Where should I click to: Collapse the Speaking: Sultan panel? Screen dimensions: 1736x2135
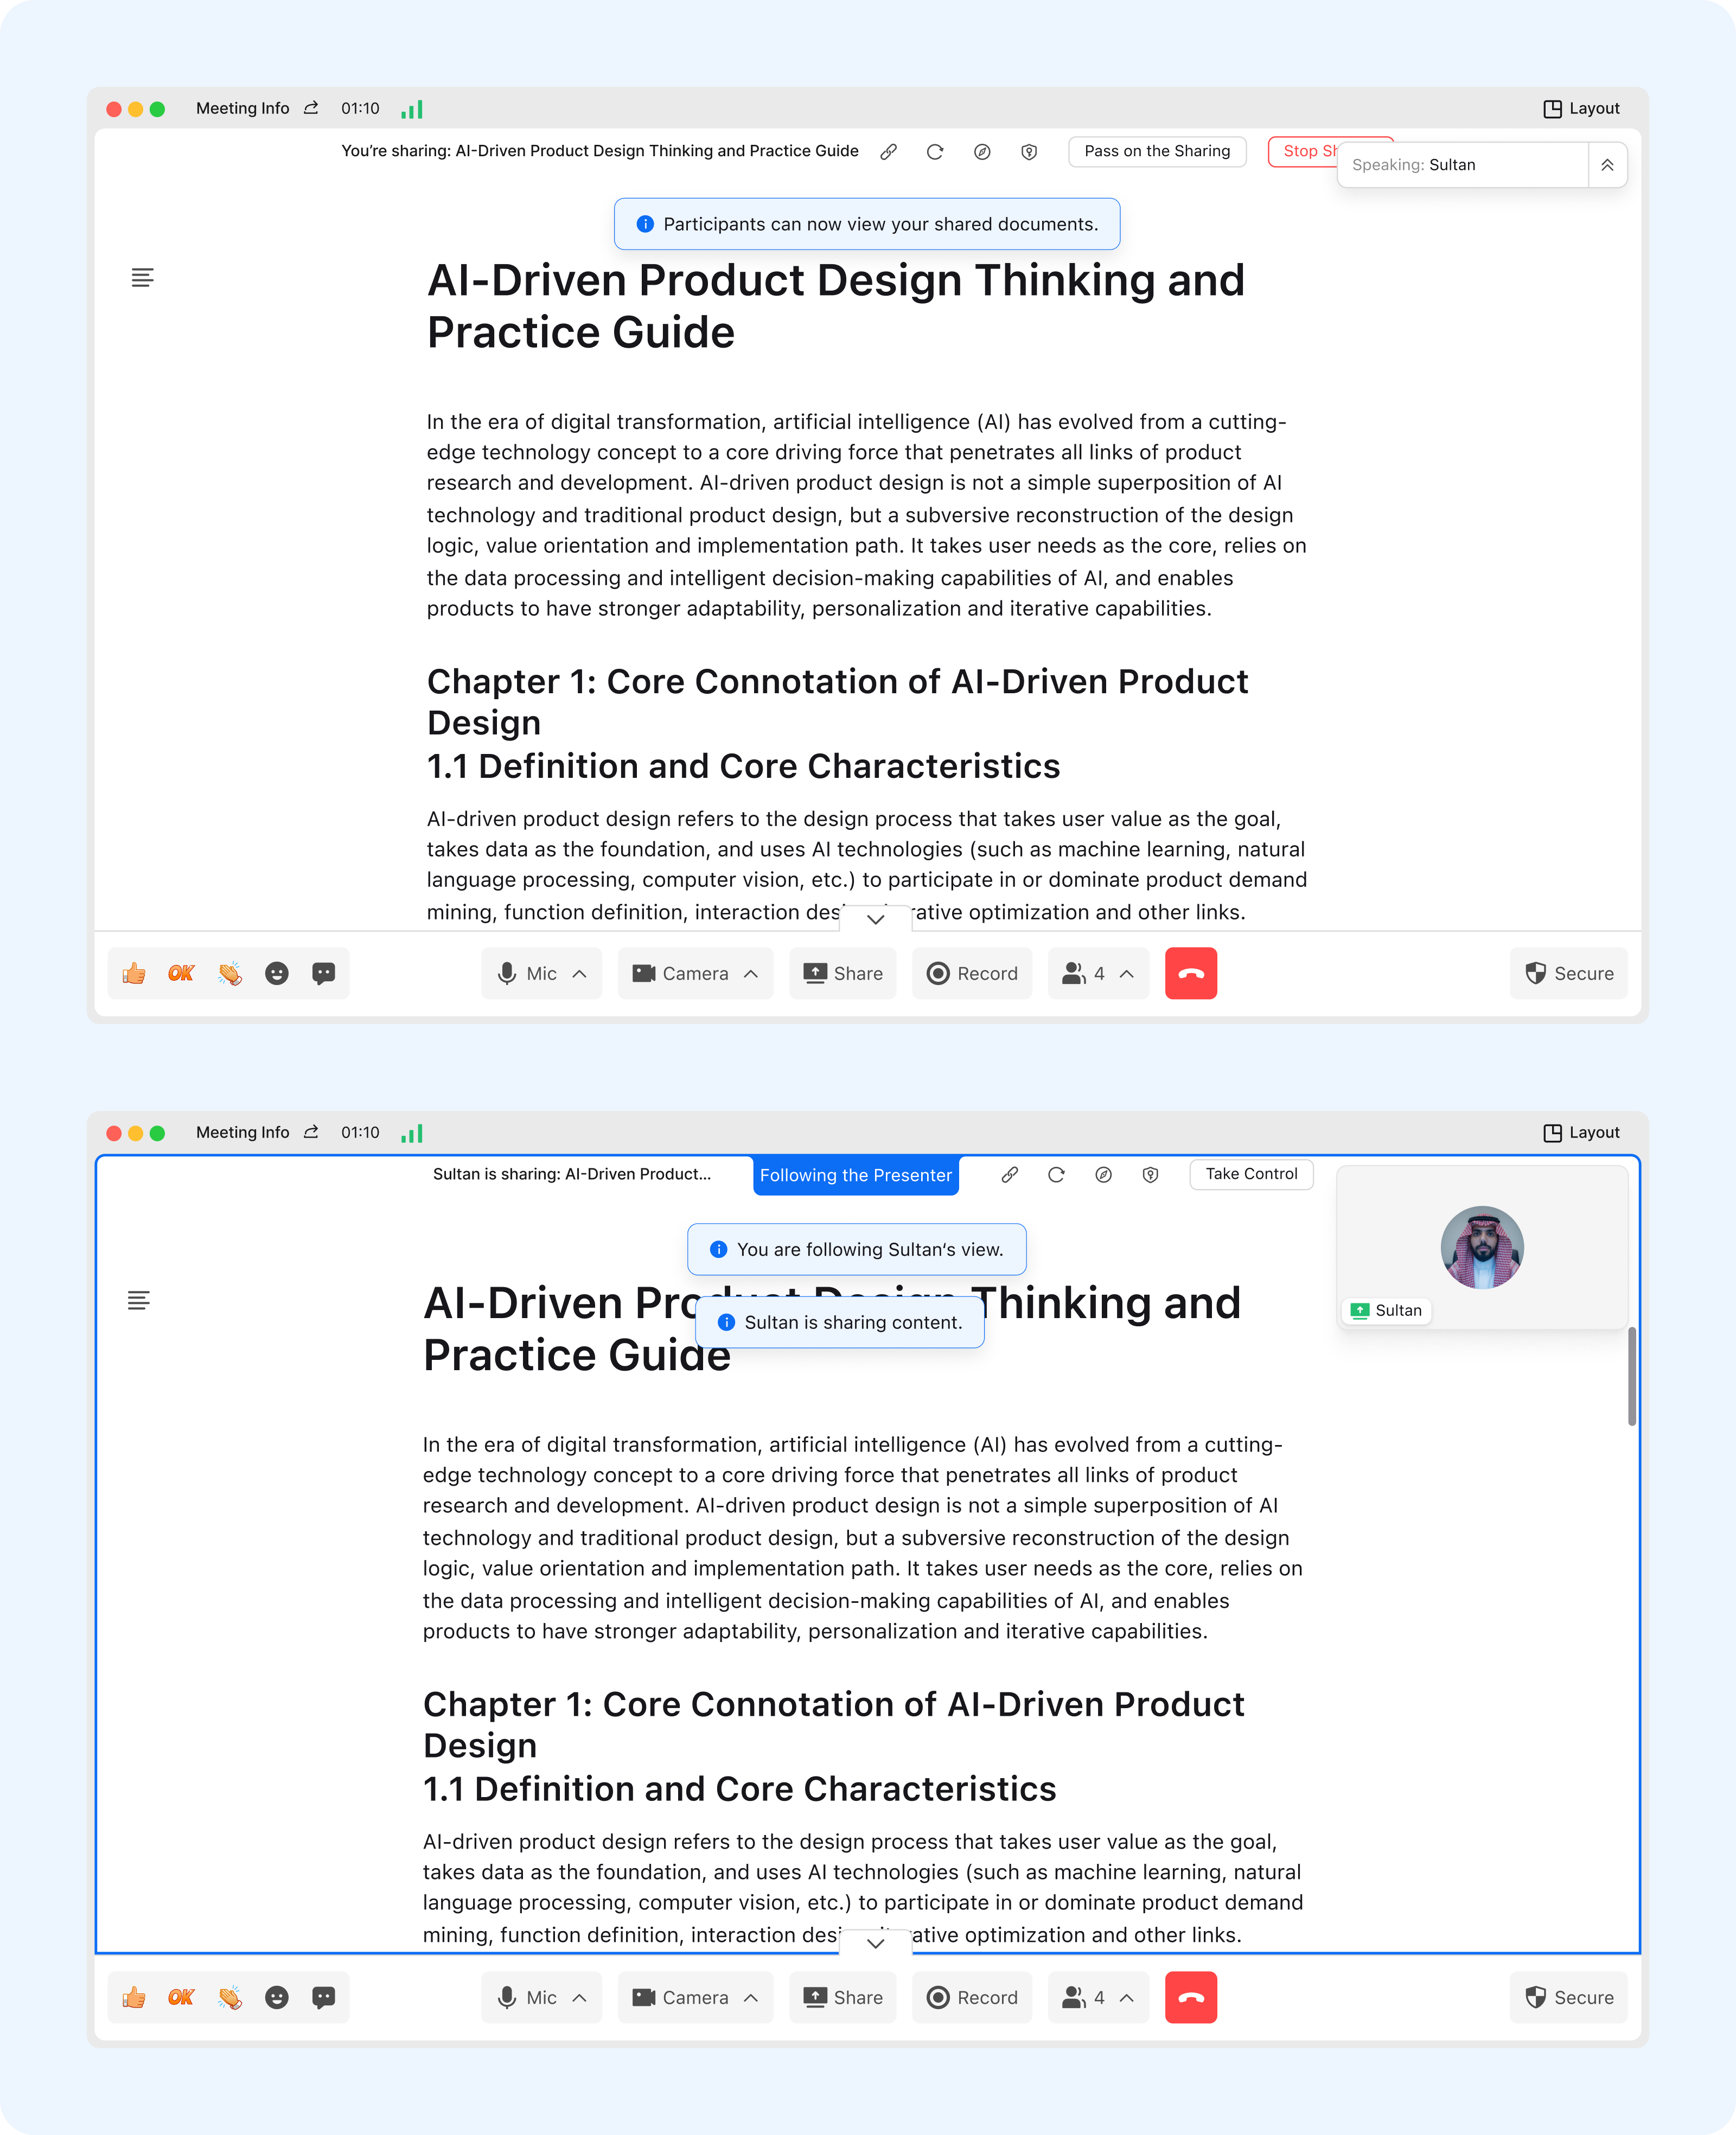1607,165
